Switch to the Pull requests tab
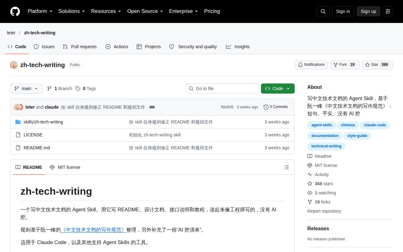The image size is (403, 252). (80, 47)
